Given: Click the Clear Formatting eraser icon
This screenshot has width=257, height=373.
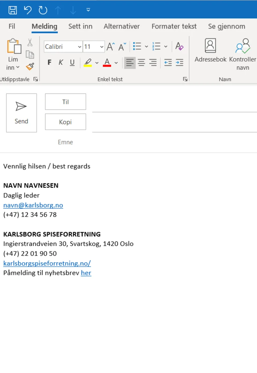Looking at the screenshot, I should (179, 46).
